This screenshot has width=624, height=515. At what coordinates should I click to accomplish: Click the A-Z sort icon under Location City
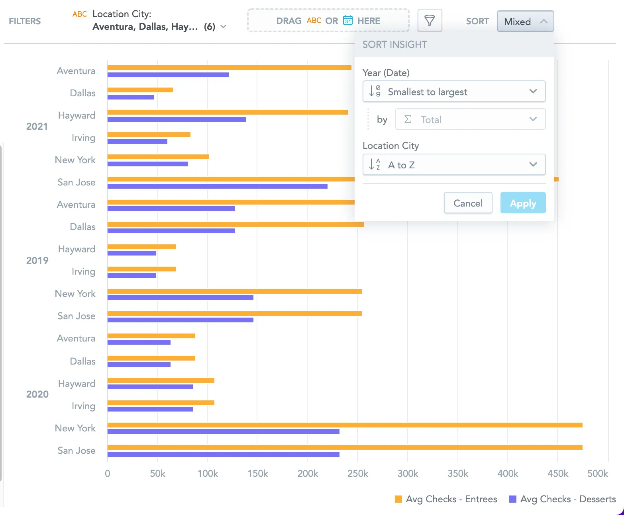point(374,164)
